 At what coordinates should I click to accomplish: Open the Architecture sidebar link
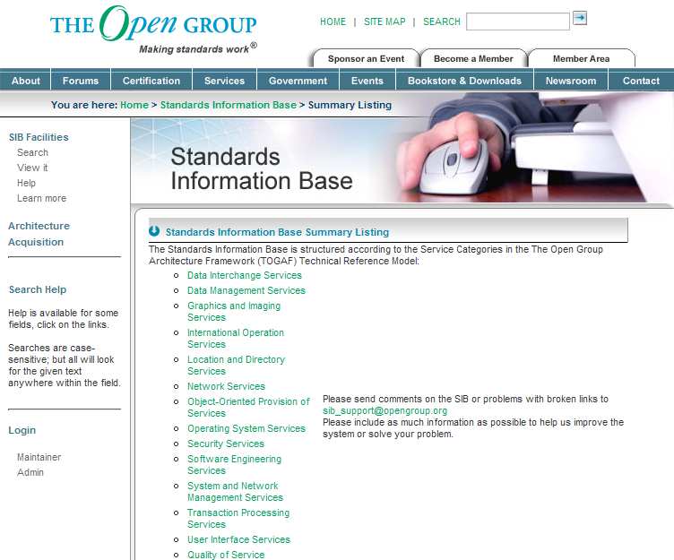click(x=39, y=226)
